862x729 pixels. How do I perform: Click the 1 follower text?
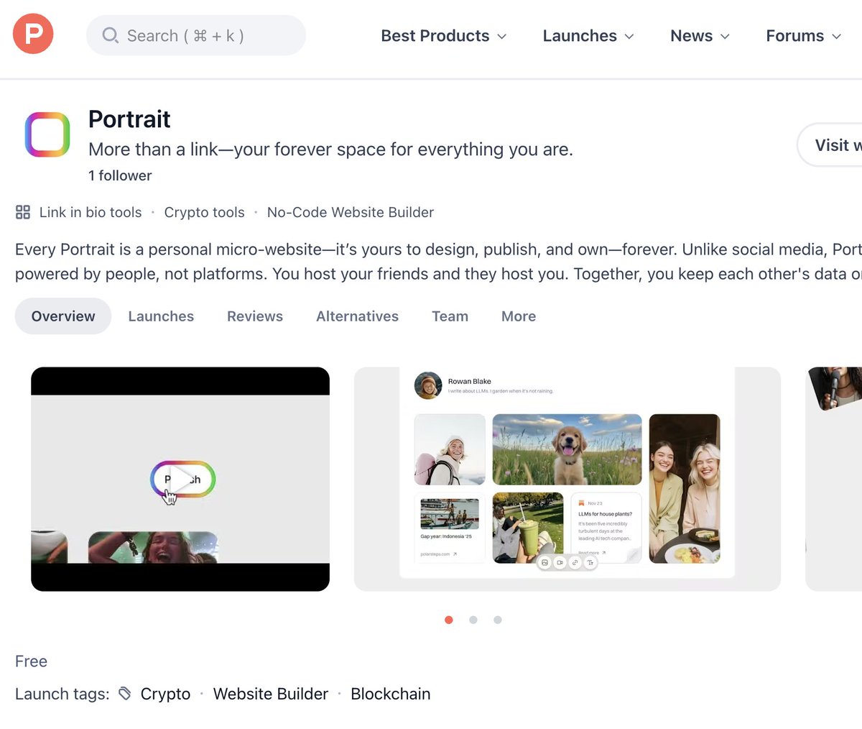[x=120, y=175]
